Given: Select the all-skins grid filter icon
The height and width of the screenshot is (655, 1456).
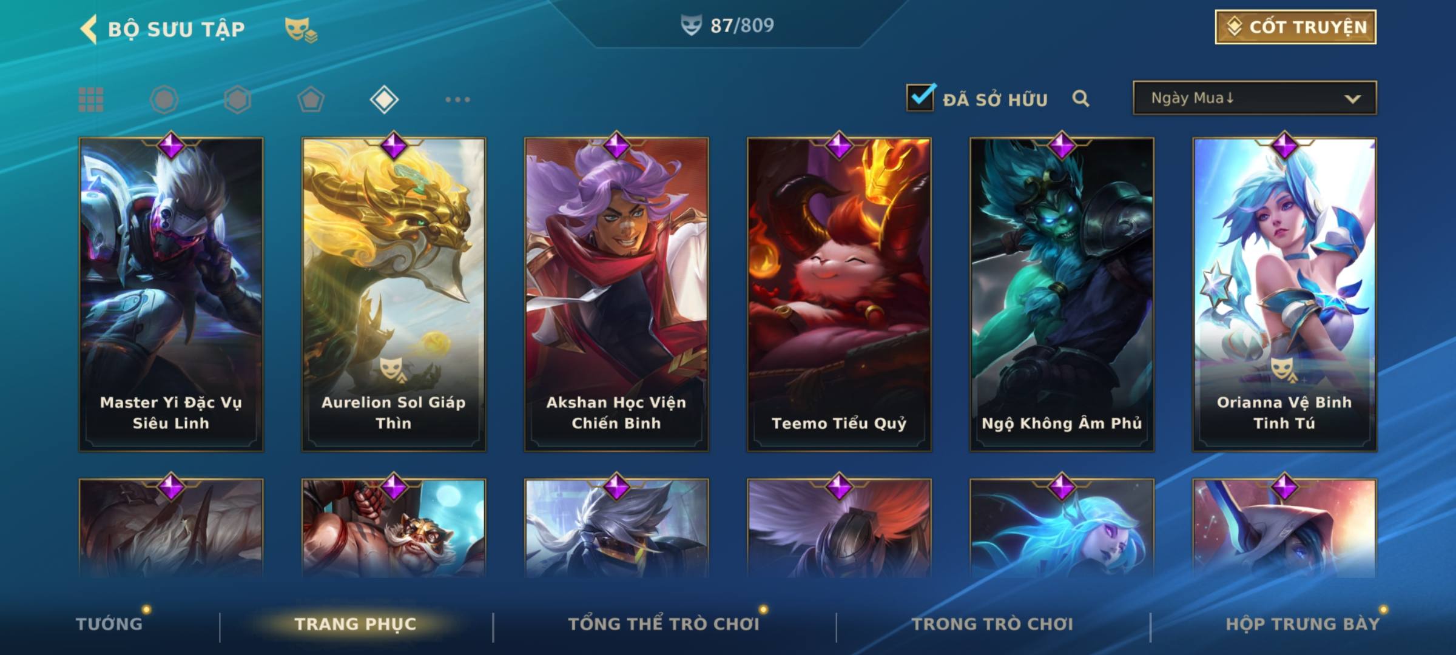Looking at the screenshot, I should (91, 99).
